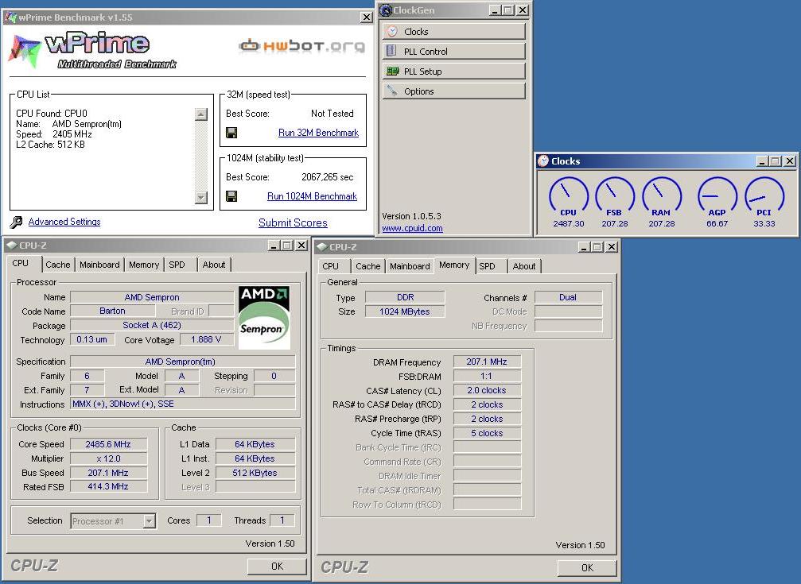
Task: Open Mainboard tab in right CPU-Z window
Action: (x=410, y=266)
